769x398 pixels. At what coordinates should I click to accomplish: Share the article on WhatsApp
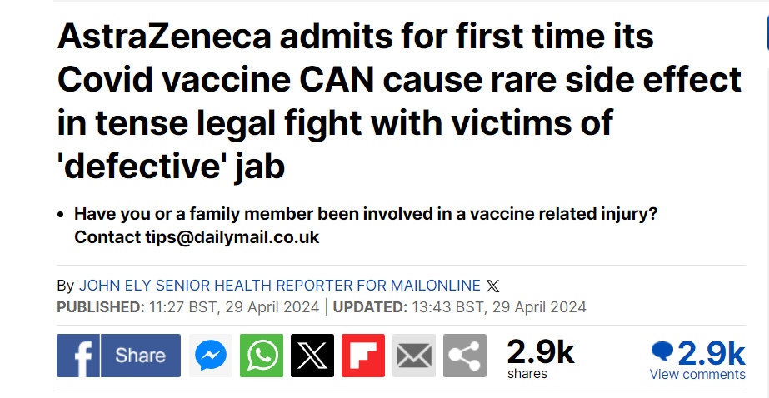(262, 356)
